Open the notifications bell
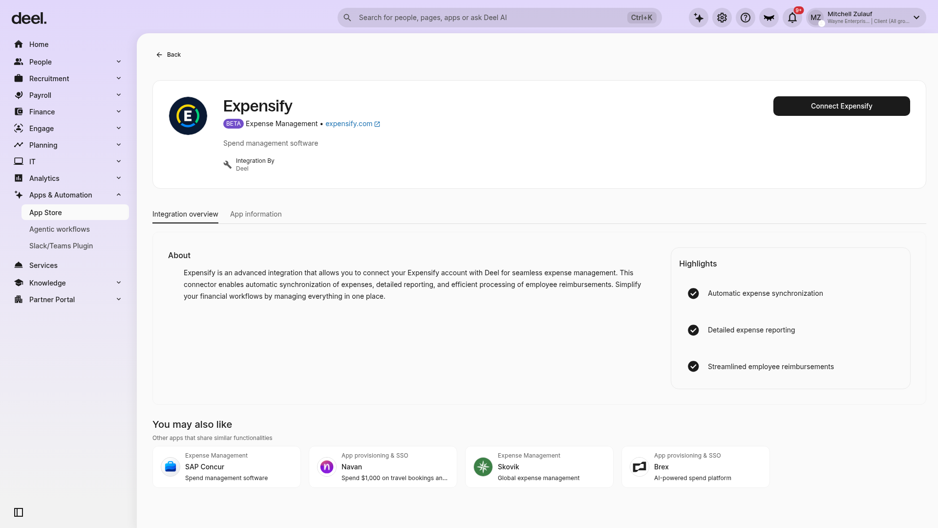The width and height of the screenshot is (938, 528). pos(792,18)
